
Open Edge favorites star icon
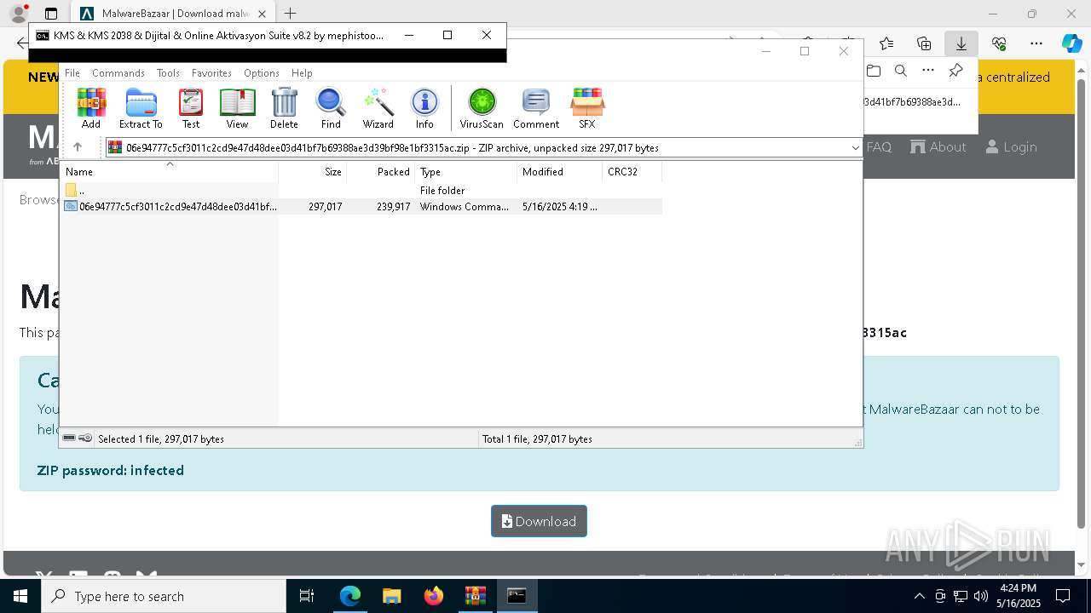(x=886, y=43)
